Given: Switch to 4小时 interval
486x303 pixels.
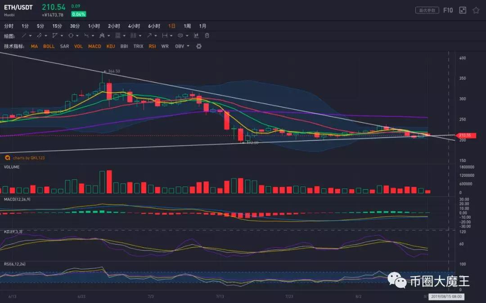Looking at the screenshot, I should pos(134,26).
